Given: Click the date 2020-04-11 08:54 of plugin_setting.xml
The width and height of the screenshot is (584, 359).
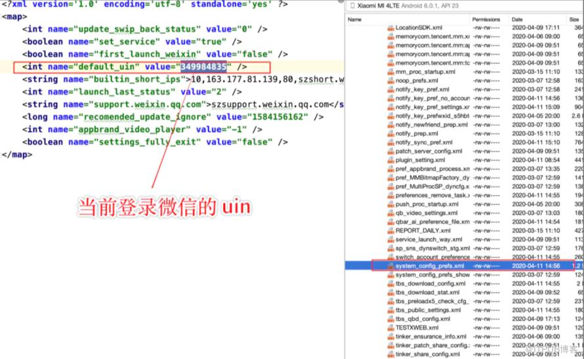Looking at the screenshot, I should pos(535,160).
